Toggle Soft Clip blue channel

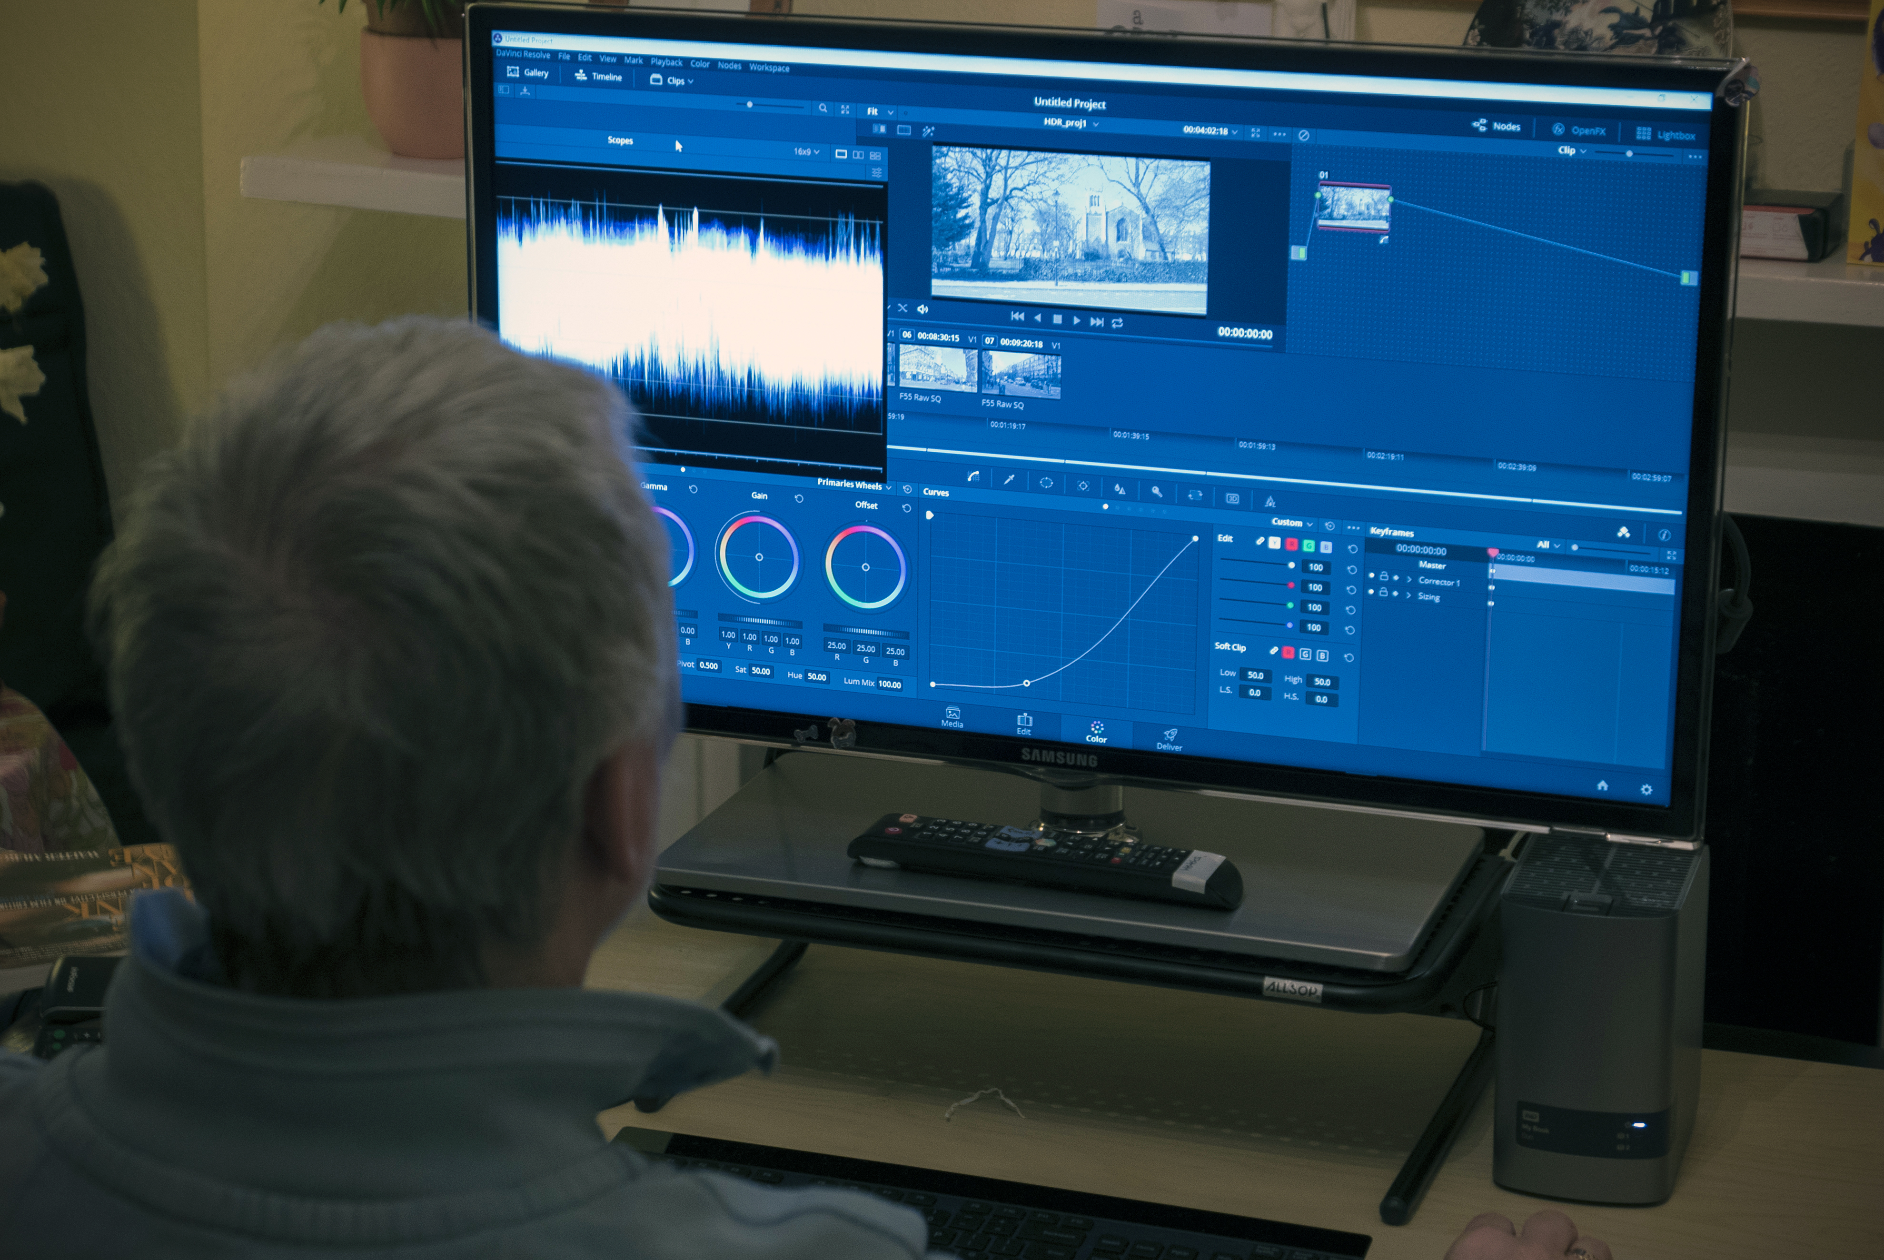[1322, 656]
